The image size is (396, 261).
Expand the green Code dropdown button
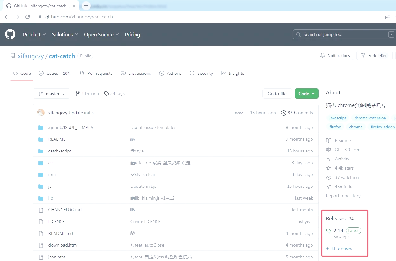click(x=306, y=94)
